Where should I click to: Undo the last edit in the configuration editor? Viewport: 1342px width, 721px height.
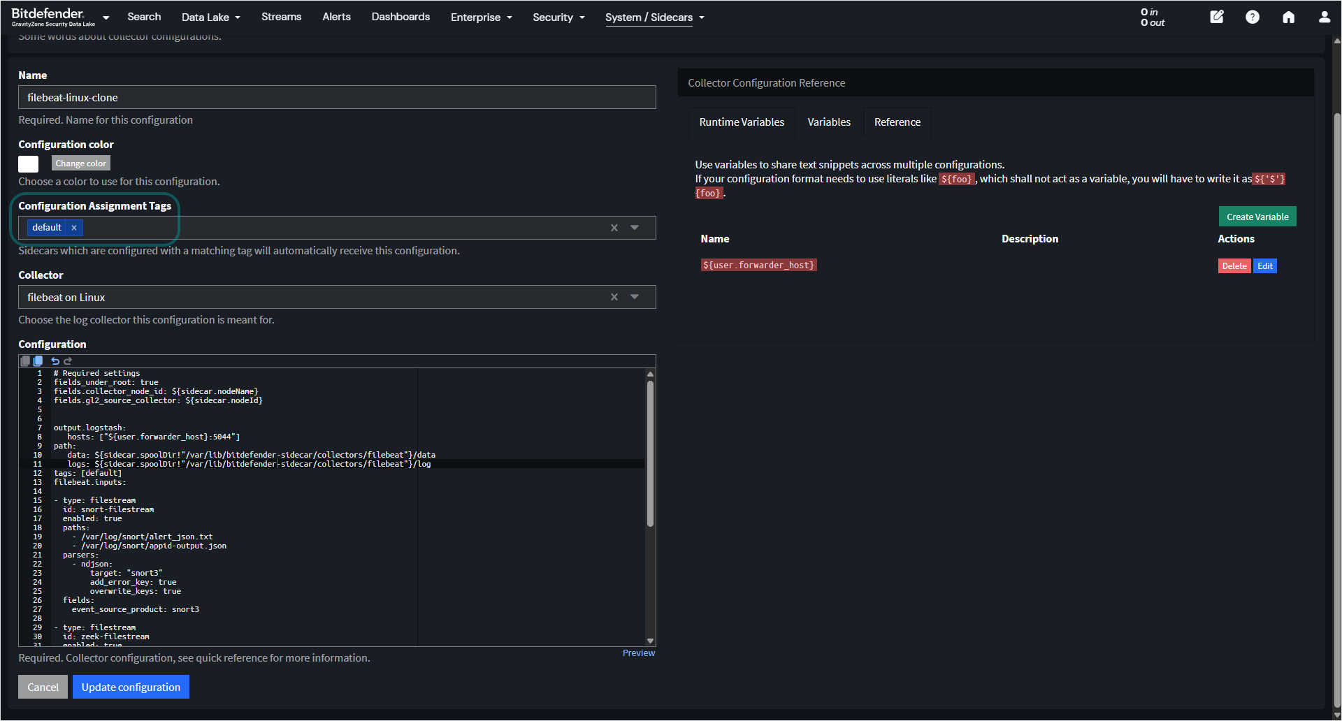55,361
